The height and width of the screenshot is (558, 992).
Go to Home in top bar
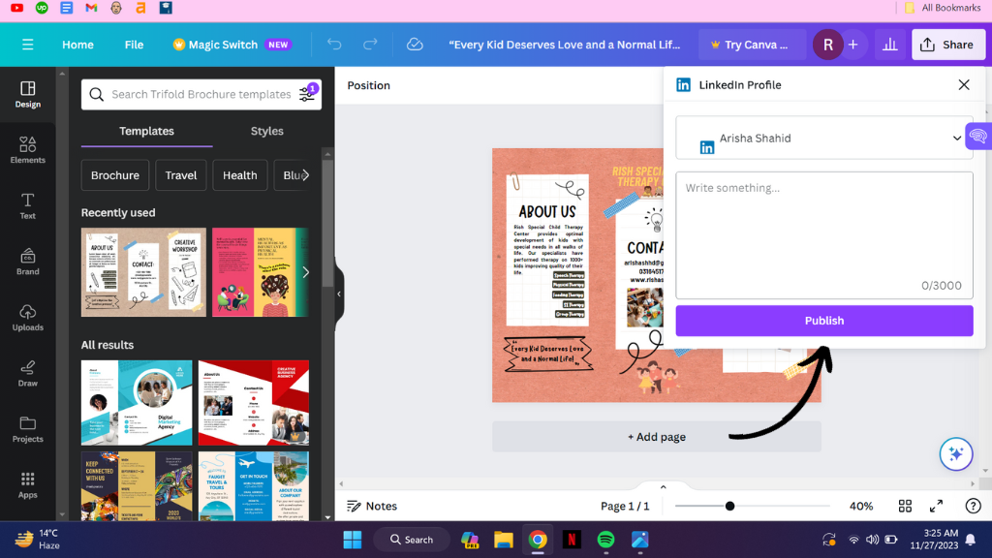pos(77,45)
